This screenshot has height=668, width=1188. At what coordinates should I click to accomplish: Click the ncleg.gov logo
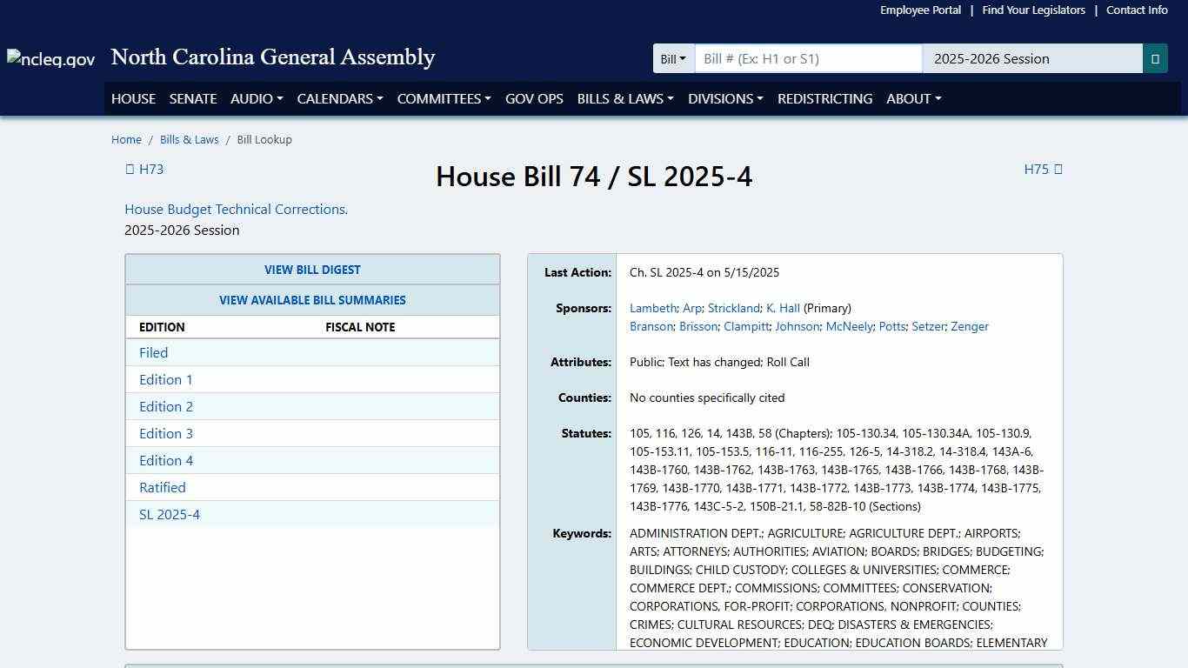point(50,58)
